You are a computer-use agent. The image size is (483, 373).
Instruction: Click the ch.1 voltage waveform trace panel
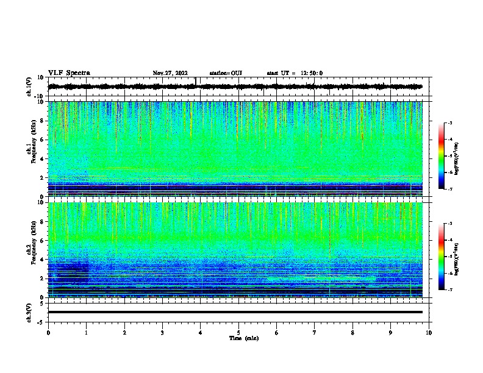tap(238, 87)
